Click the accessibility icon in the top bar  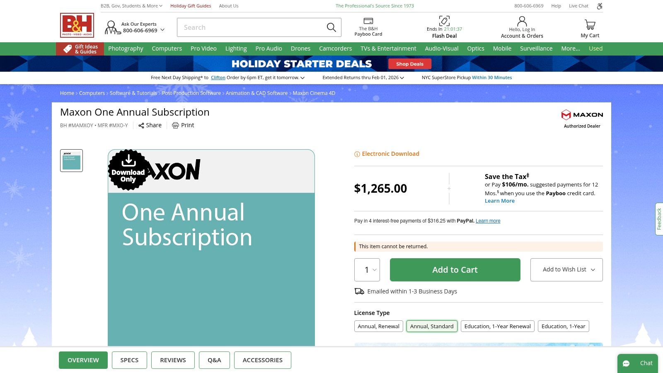click(599, 6)
